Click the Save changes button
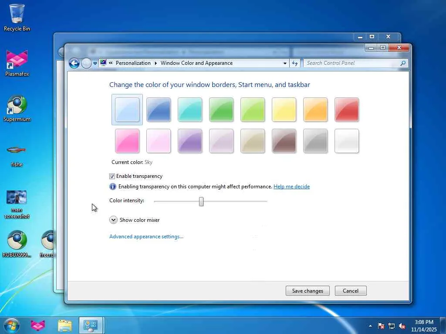The height and width of the screenshot is (334, 446). pyautogui.click(x=307, y=291)
